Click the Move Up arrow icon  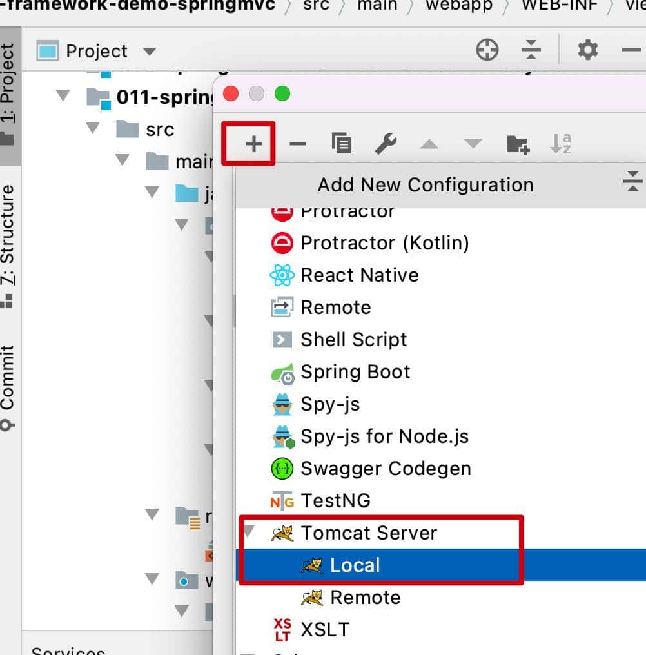(429, 144)
